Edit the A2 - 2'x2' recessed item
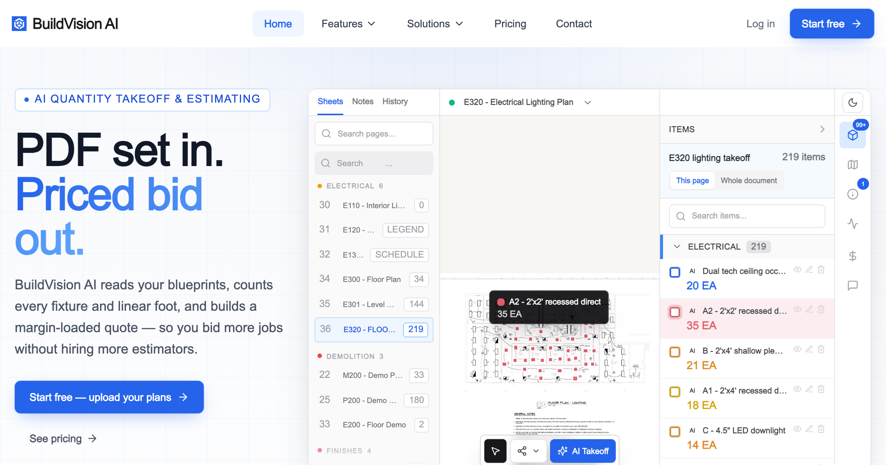Image resolution: width=886 pixels, height=465 pixels. pos(809,310)
